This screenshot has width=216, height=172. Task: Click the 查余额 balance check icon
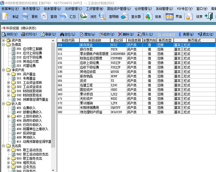pos(130,16)
